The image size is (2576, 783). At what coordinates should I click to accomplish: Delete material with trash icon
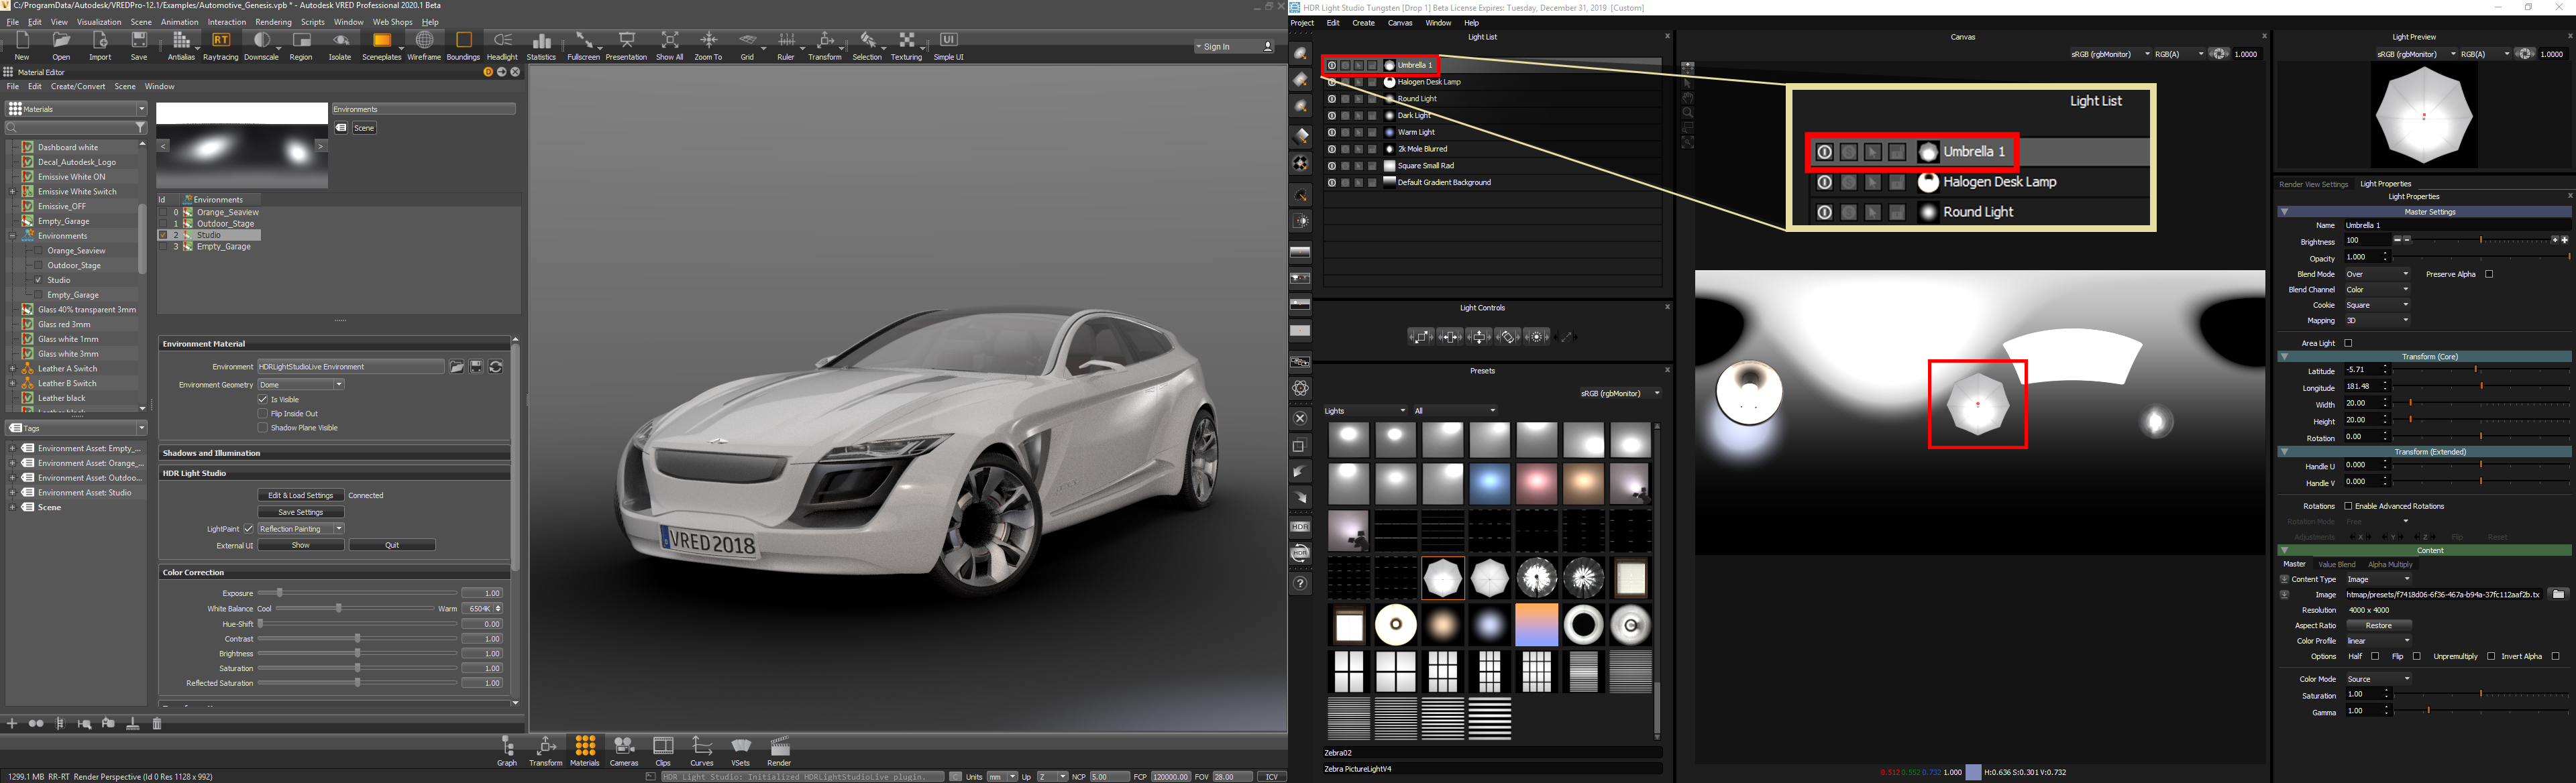pyautogui.click(x=157, y=723)
